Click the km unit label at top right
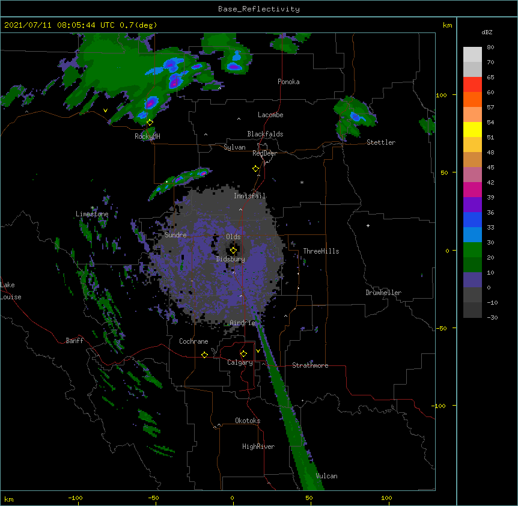This screenshot has width=518, height=506. [447, 25]
